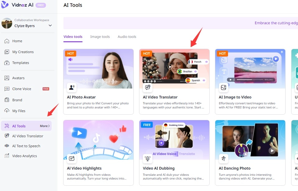Image resolution: width=298 pixels, height=191 pixels.
Task: Click the AI Text to Speech icon
Action: [x=7, y=146]
